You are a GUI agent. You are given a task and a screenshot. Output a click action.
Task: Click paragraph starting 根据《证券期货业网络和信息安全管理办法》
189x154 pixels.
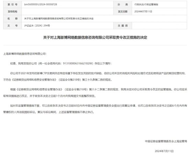pyautogui.click(x=95, y=93)
